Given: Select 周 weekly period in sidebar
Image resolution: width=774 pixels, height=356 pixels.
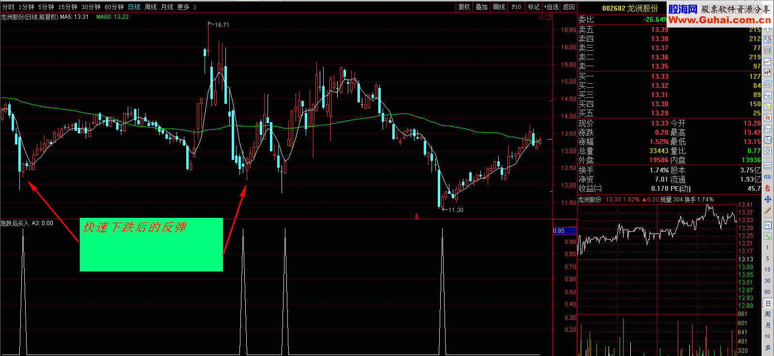Looking at the screenshot, I should (x=768, y=314).
